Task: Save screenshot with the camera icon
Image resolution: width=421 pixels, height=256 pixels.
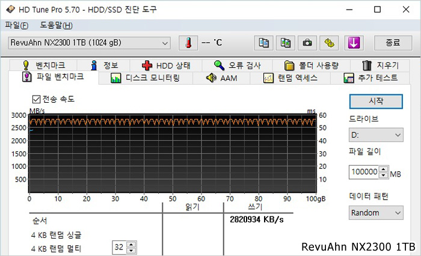Action: click(307, 43)
